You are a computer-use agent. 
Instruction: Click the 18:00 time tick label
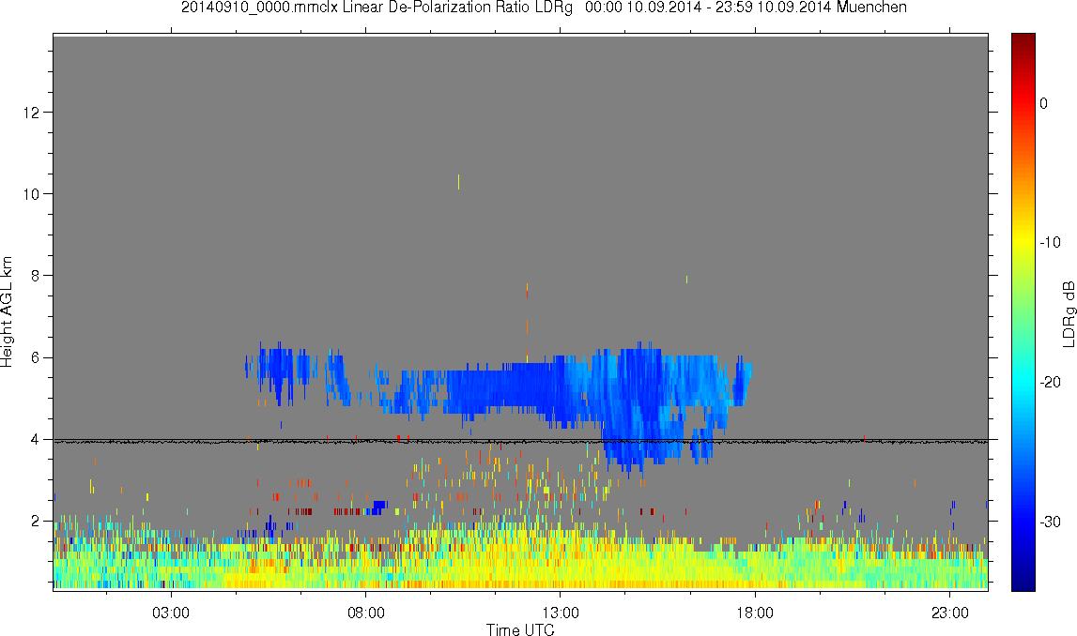755,612
